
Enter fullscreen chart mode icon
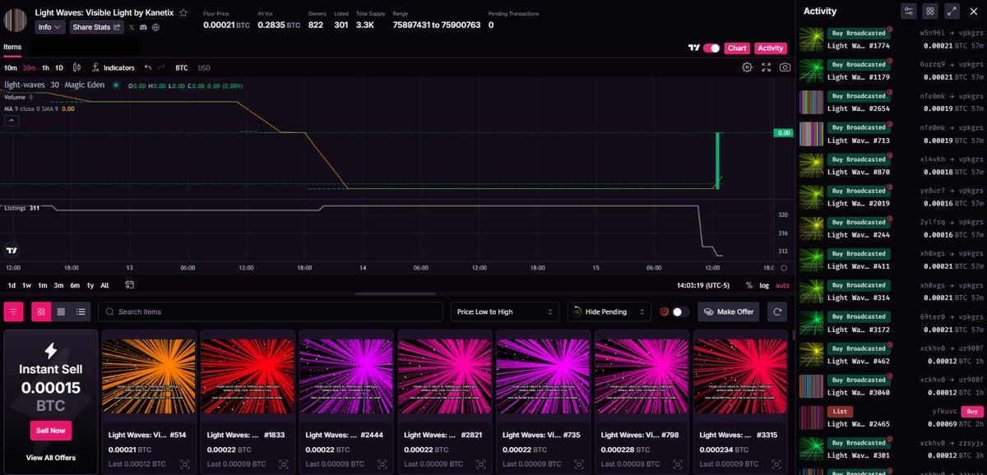click(x=766, y=67)
